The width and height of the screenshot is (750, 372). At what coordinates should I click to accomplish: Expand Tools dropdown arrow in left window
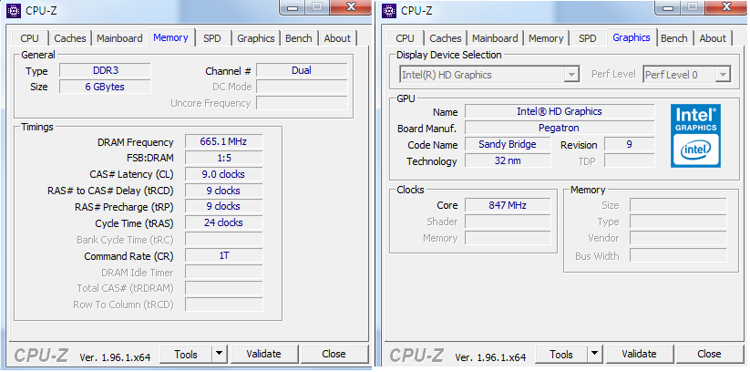(219, 355)
